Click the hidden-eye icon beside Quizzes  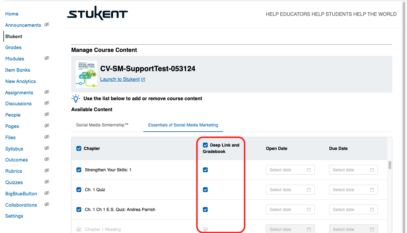(47, 182)
